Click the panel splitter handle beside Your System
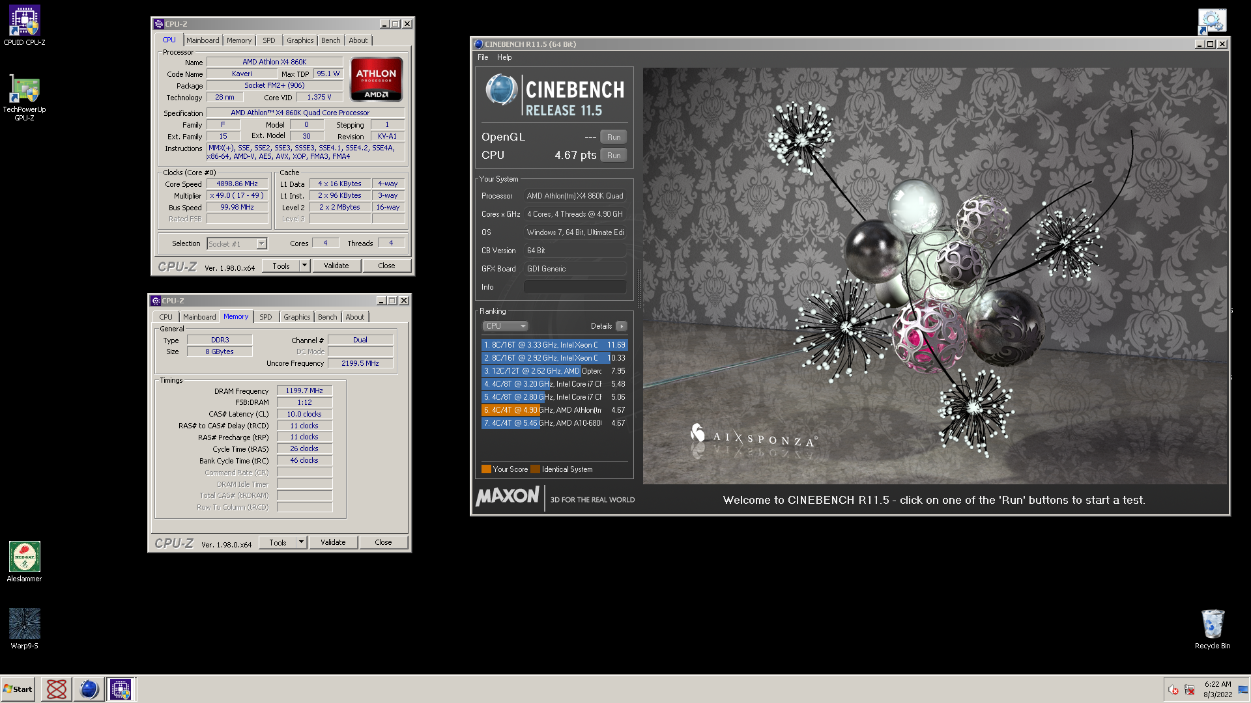The height and width of the screenshot is (703, 1251). pyautogui.click(x=639, y=288)
